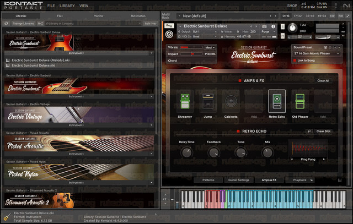Click the rack minimize view icon

(348, 16)
